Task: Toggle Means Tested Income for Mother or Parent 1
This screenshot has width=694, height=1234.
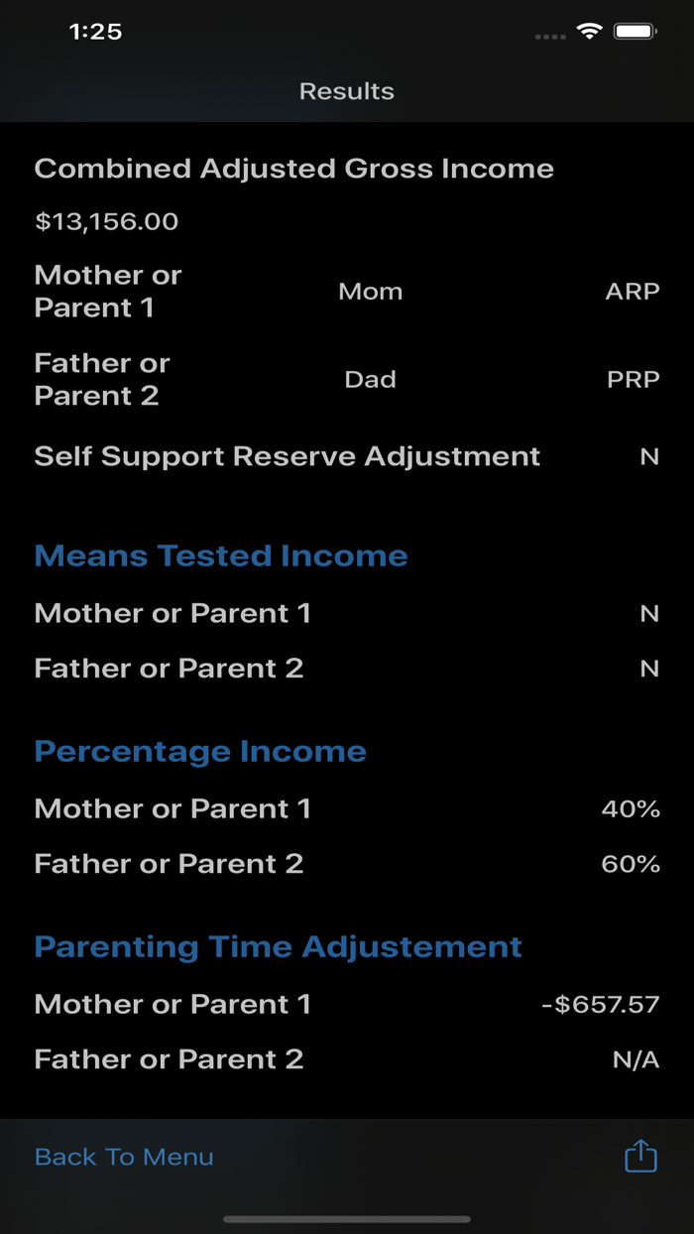Action: click(x=651, y=614)
